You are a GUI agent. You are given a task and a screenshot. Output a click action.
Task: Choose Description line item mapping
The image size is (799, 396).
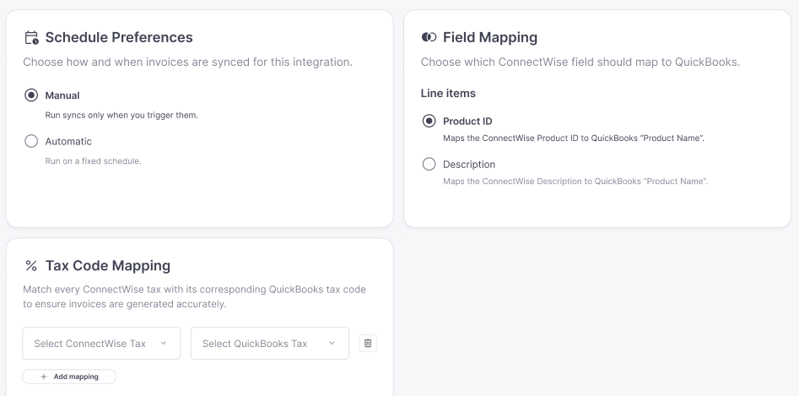pos(429,164)
